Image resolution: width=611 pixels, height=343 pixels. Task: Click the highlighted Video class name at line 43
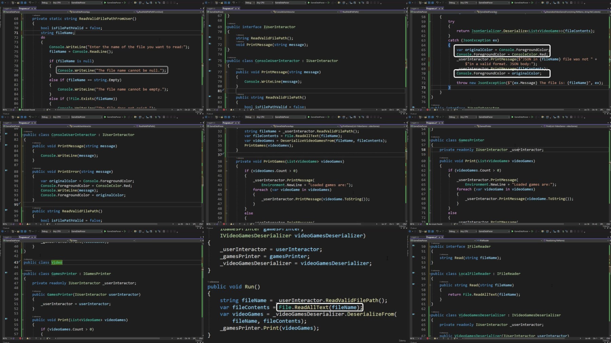pos(57,262)
